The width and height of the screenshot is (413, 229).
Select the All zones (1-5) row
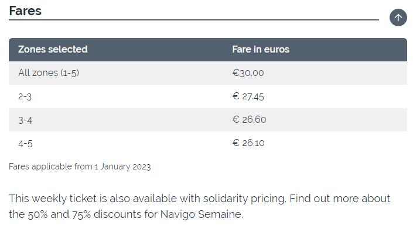(208, 73)
